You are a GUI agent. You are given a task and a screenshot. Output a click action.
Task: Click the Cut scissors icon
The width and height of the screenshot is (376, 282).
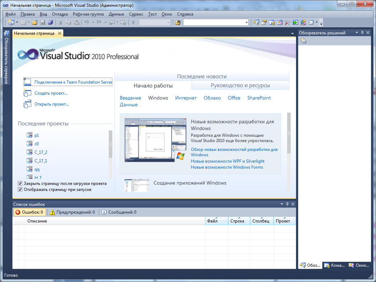point(61,22)
